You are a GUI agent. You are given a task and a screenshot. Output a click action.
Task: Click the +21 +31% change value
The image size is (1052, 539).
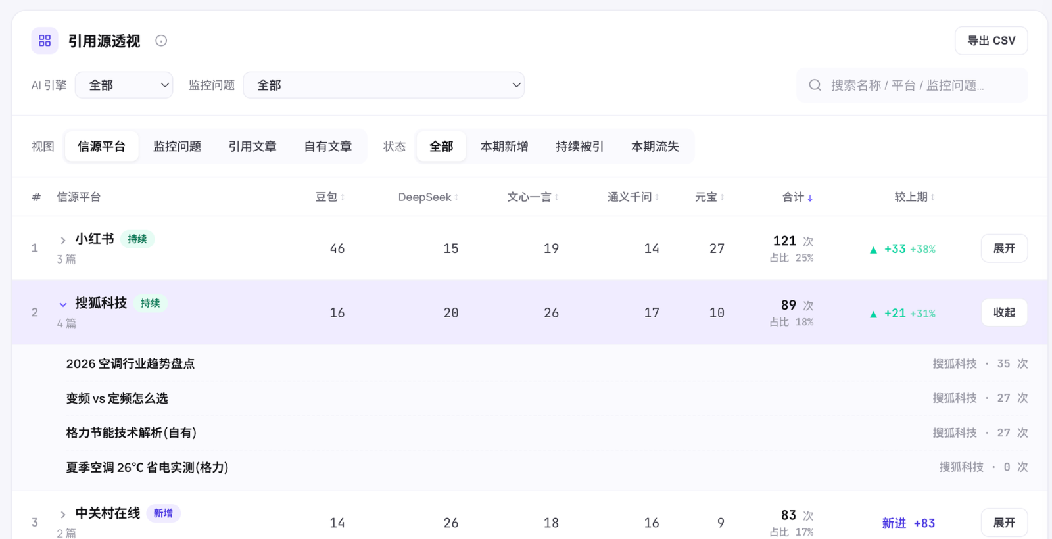click(910, 314)
